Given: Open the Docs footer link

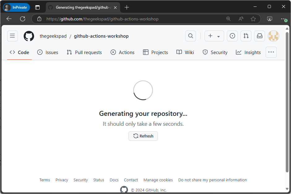Looking at the screenshot, I should click(x=114, y=180).
